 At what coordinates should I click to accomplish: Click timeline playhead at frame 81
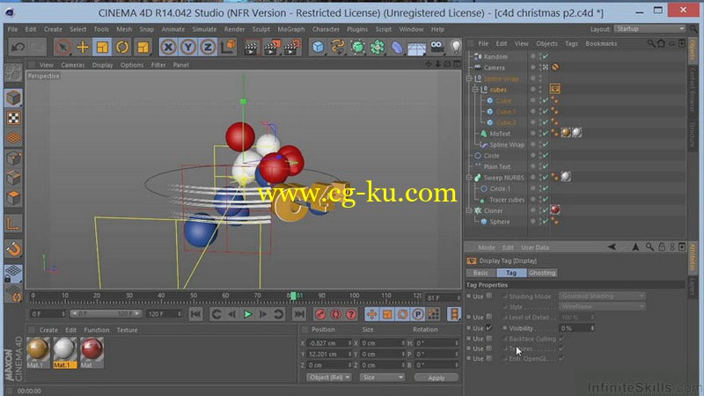[293, 296]
